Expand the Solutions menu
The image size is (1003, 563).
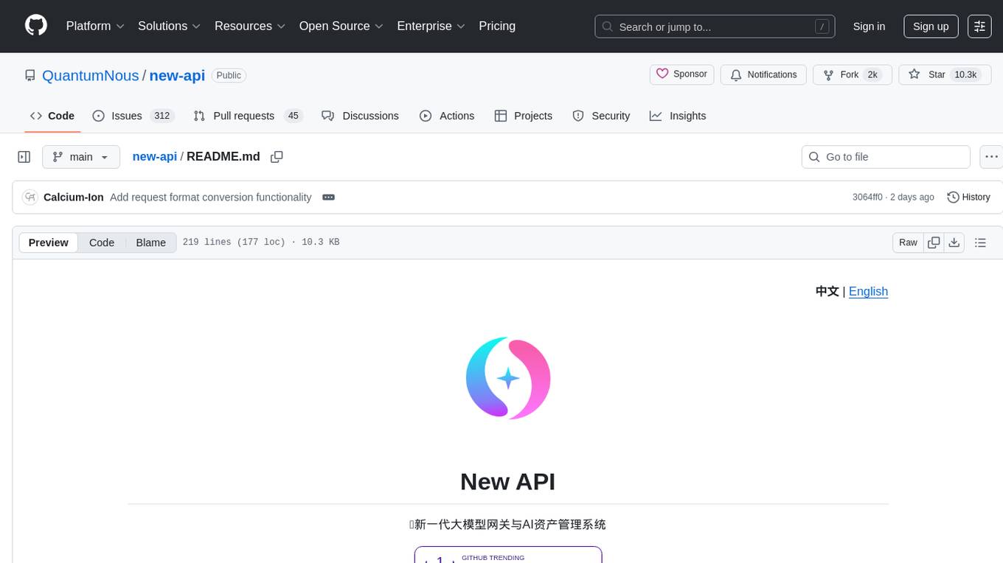tap(169, 26)
